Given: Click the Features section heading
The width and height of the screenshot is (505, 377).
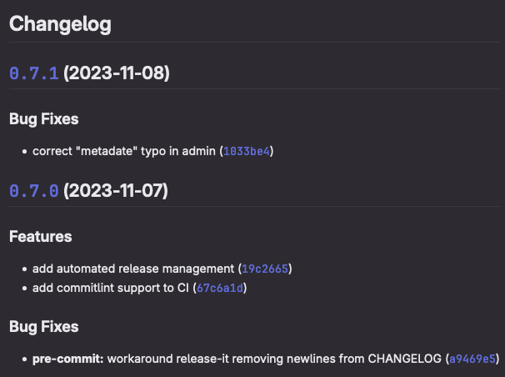Looking at the screenshot, I should tap(40, 236).
